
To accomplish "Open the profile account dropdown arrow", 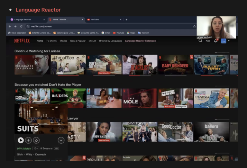I will (229, 41).
